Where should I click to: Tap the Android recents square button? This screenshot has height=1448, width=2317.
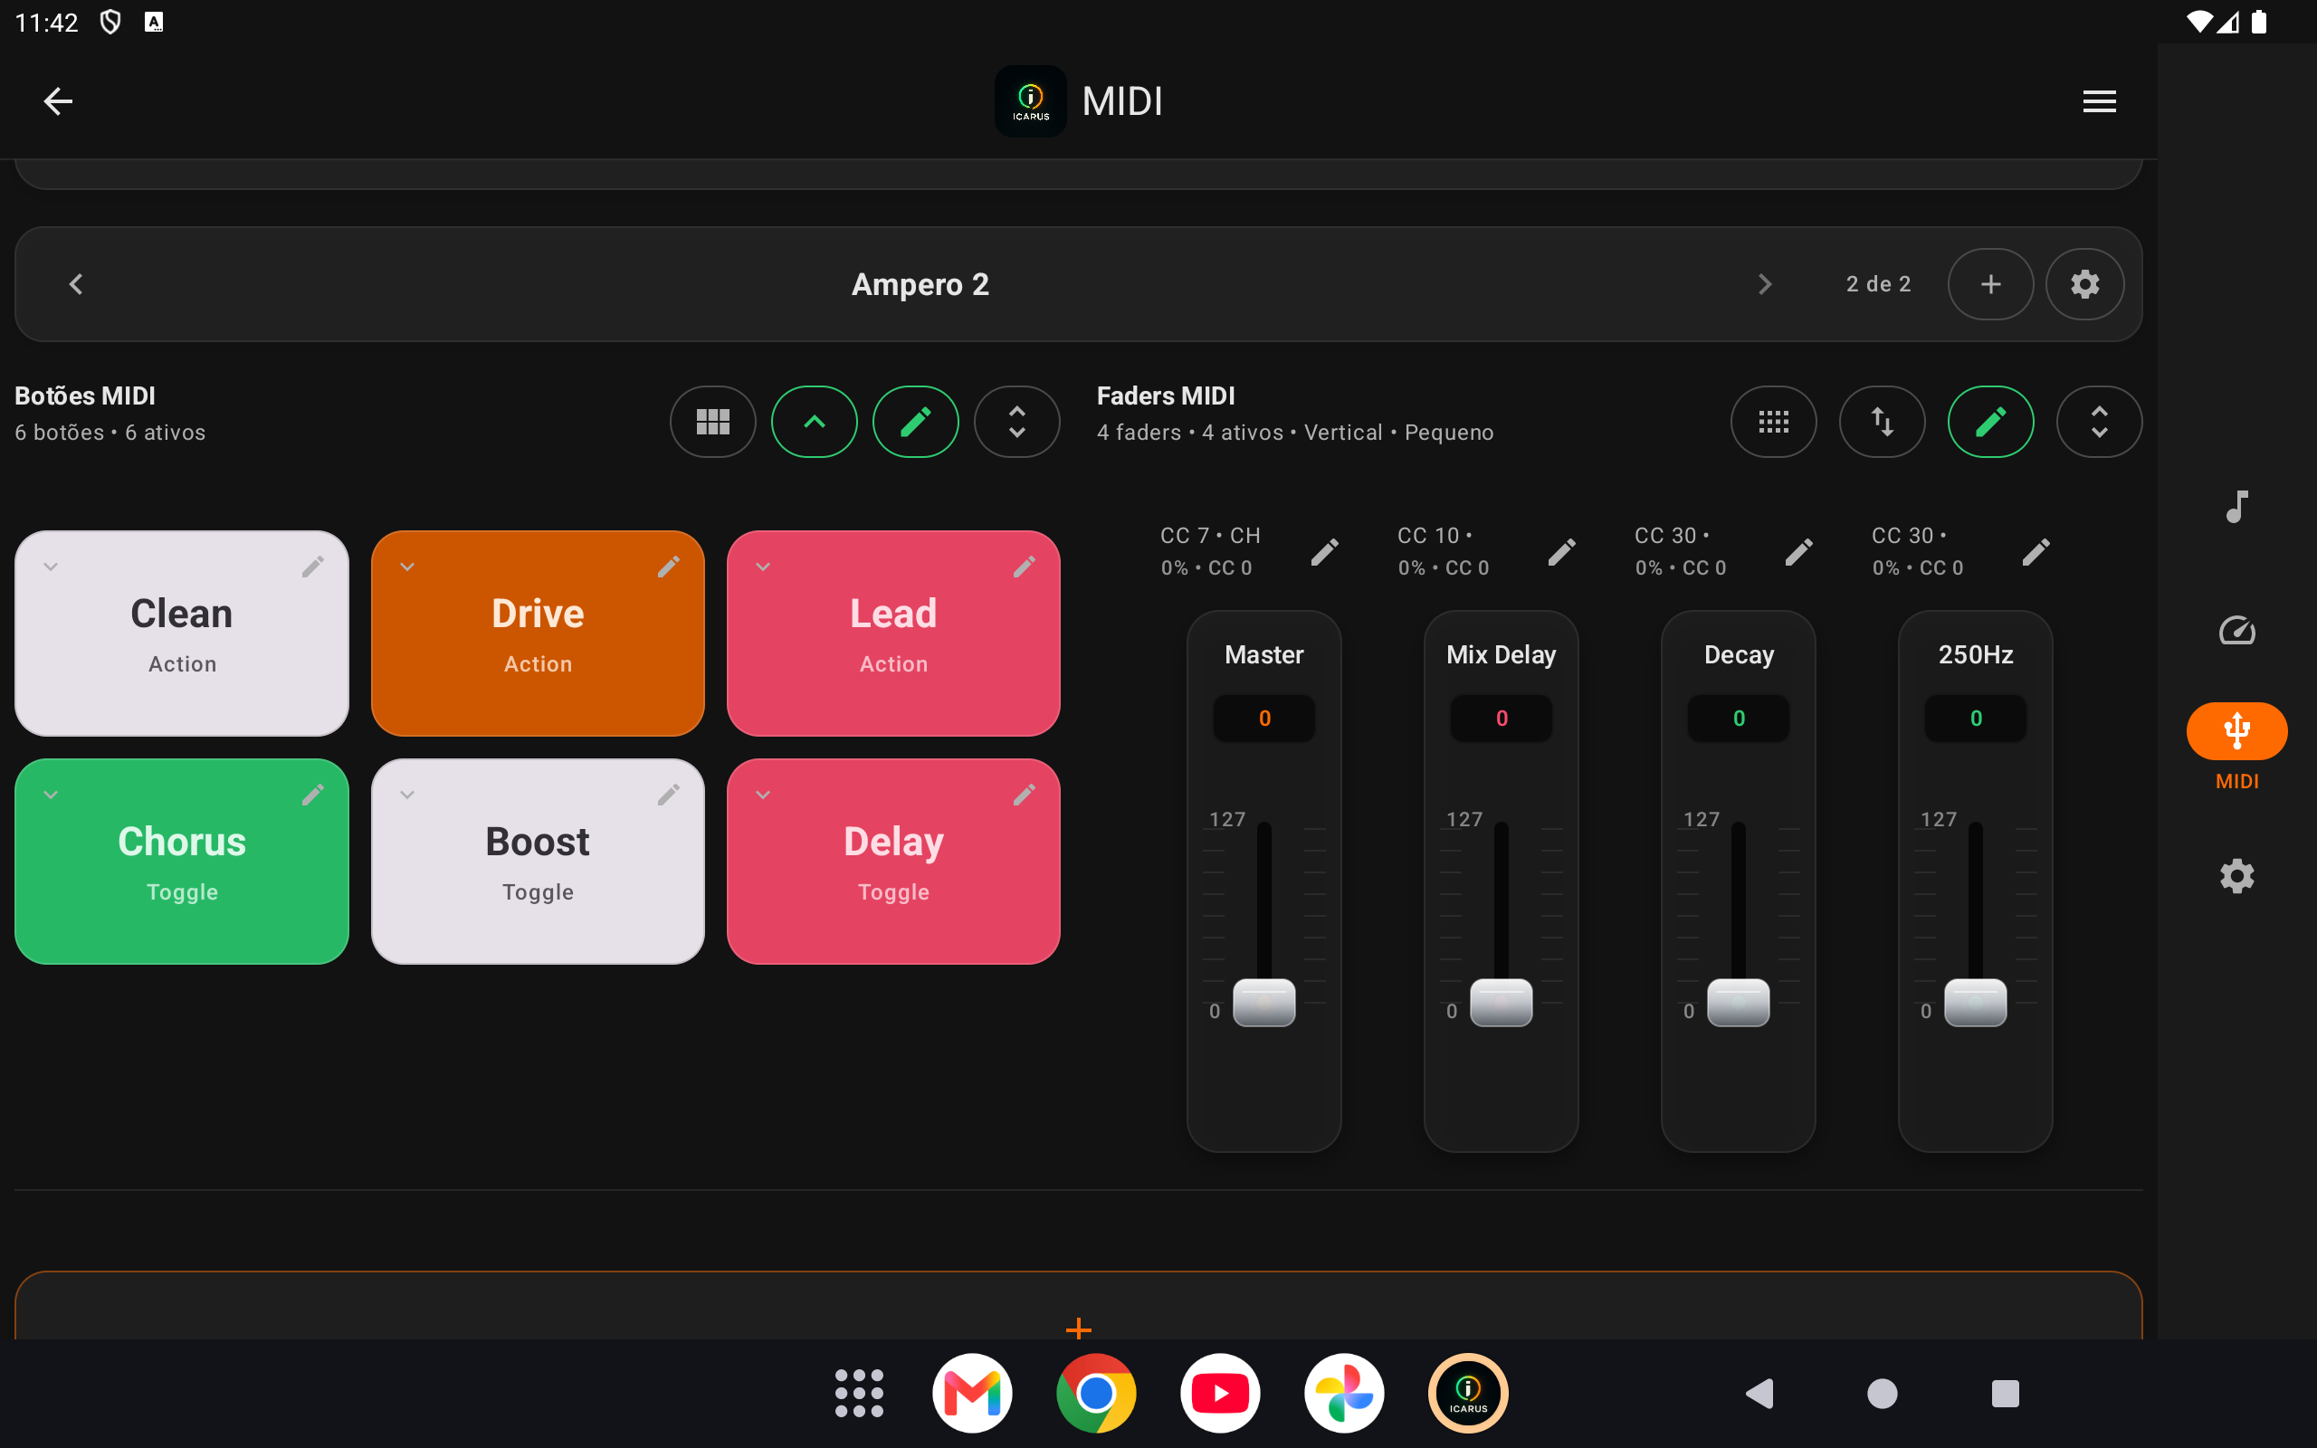point(2005,1394)
